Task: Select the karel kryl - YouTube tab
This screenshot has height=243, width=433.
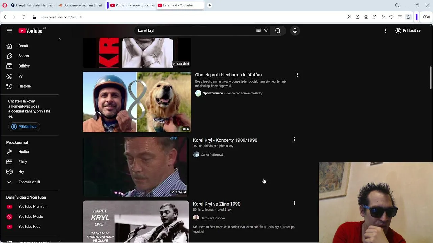Action: pos(180,5)
